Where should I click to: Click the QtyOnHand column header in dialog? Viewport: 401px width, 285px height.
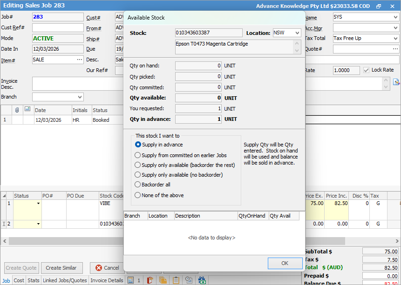pos(253,216)
